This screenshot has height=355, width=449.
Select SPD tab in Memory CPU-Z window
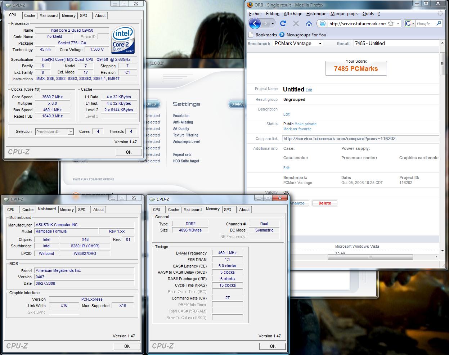click(x=228, y=210)
